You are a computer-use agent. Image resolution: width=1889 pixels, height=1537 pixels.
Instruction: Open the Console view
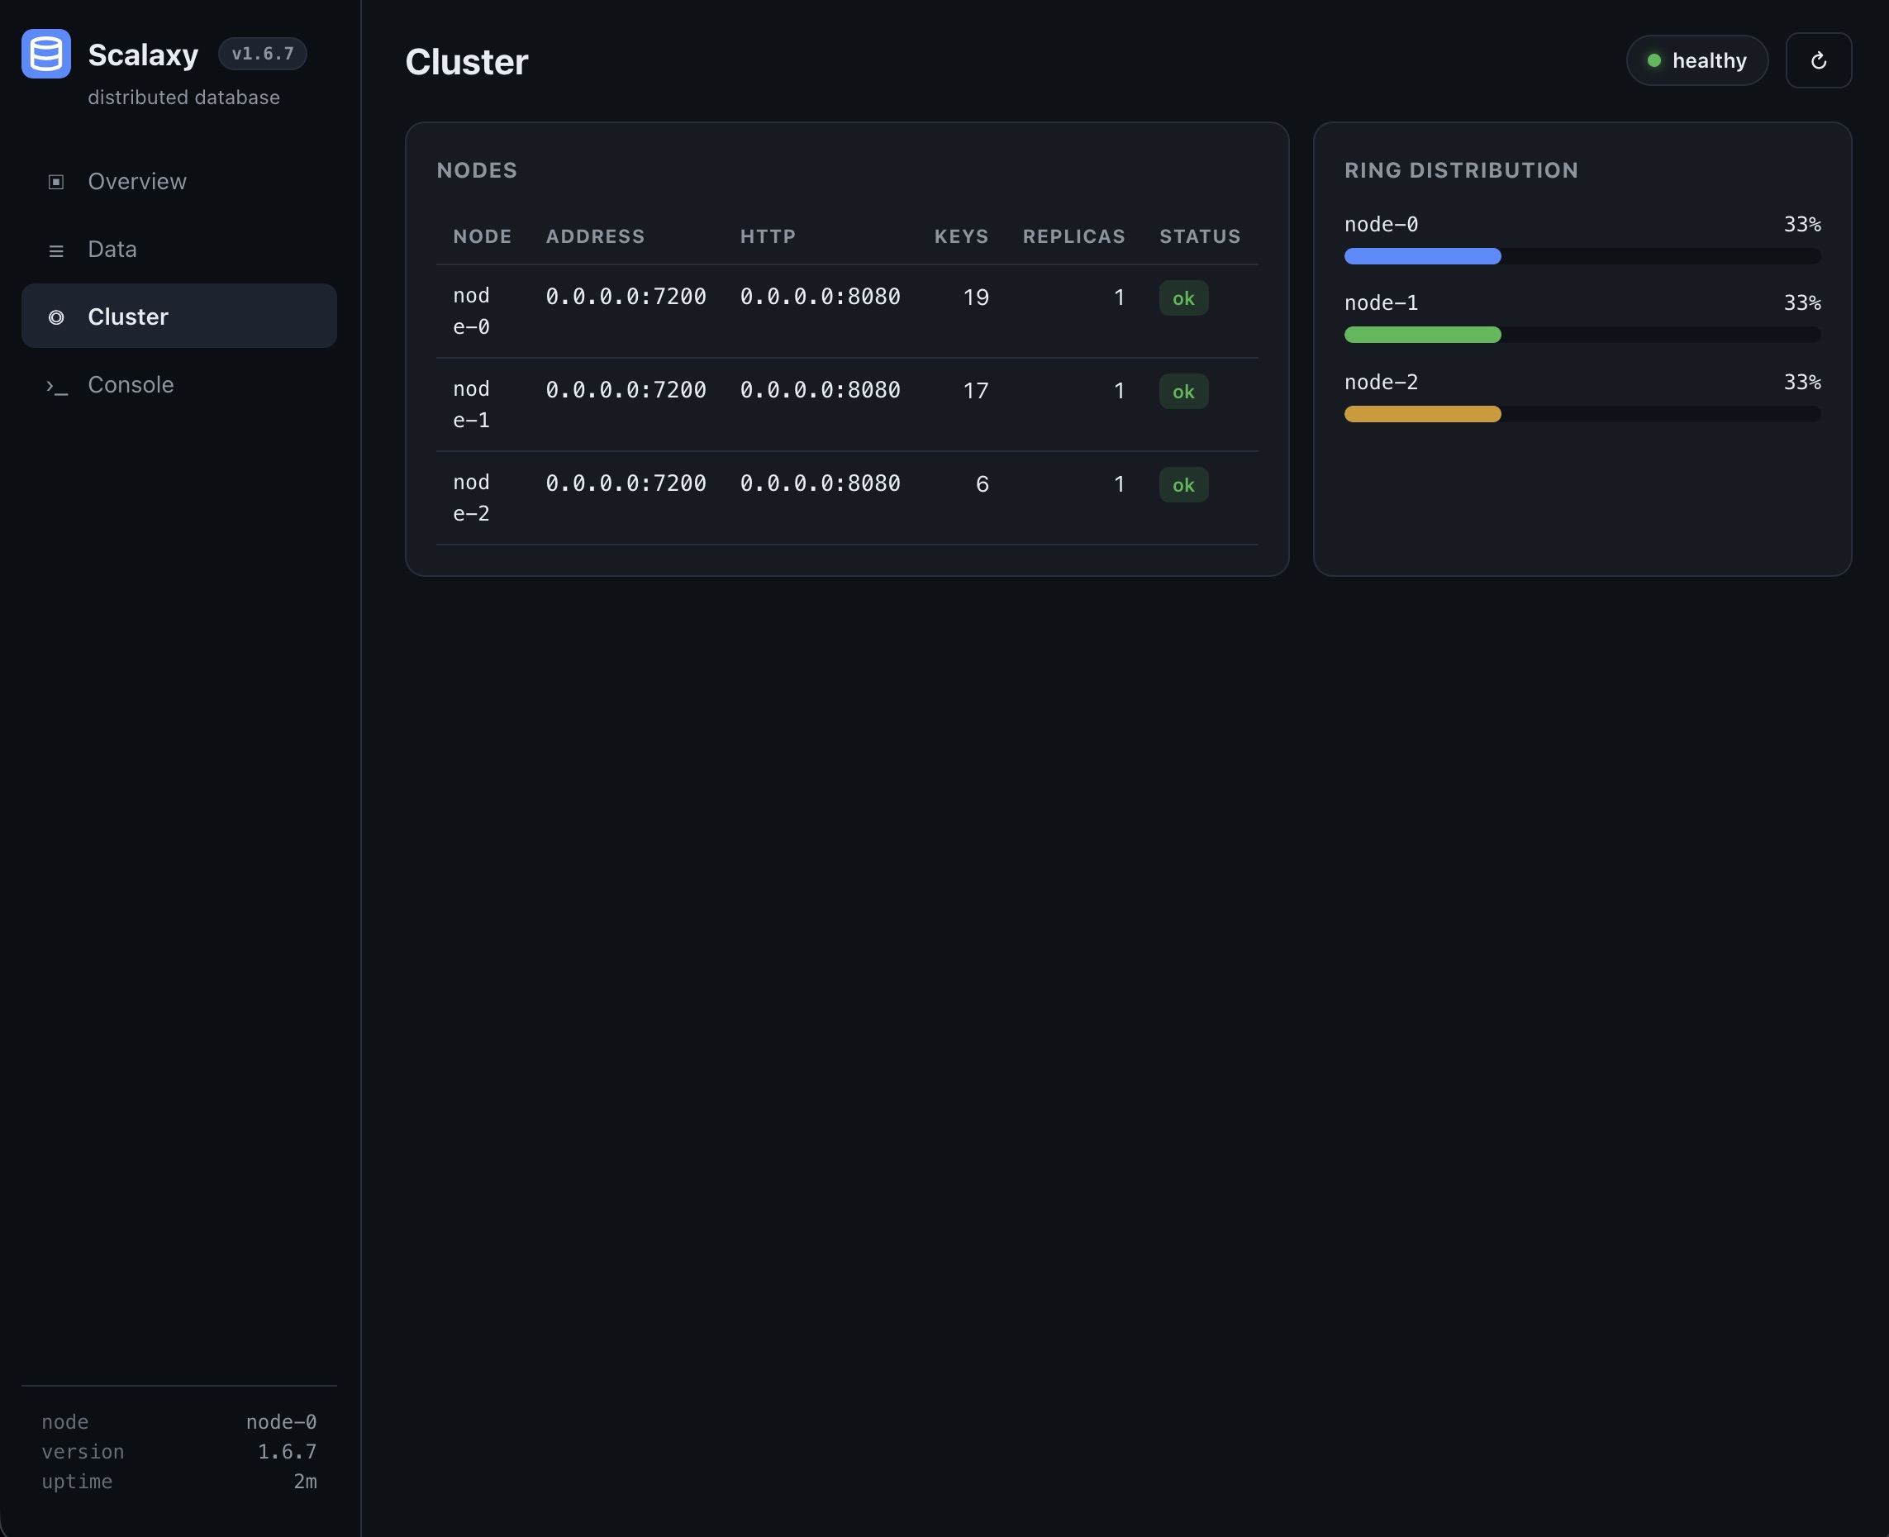[178, 384]
